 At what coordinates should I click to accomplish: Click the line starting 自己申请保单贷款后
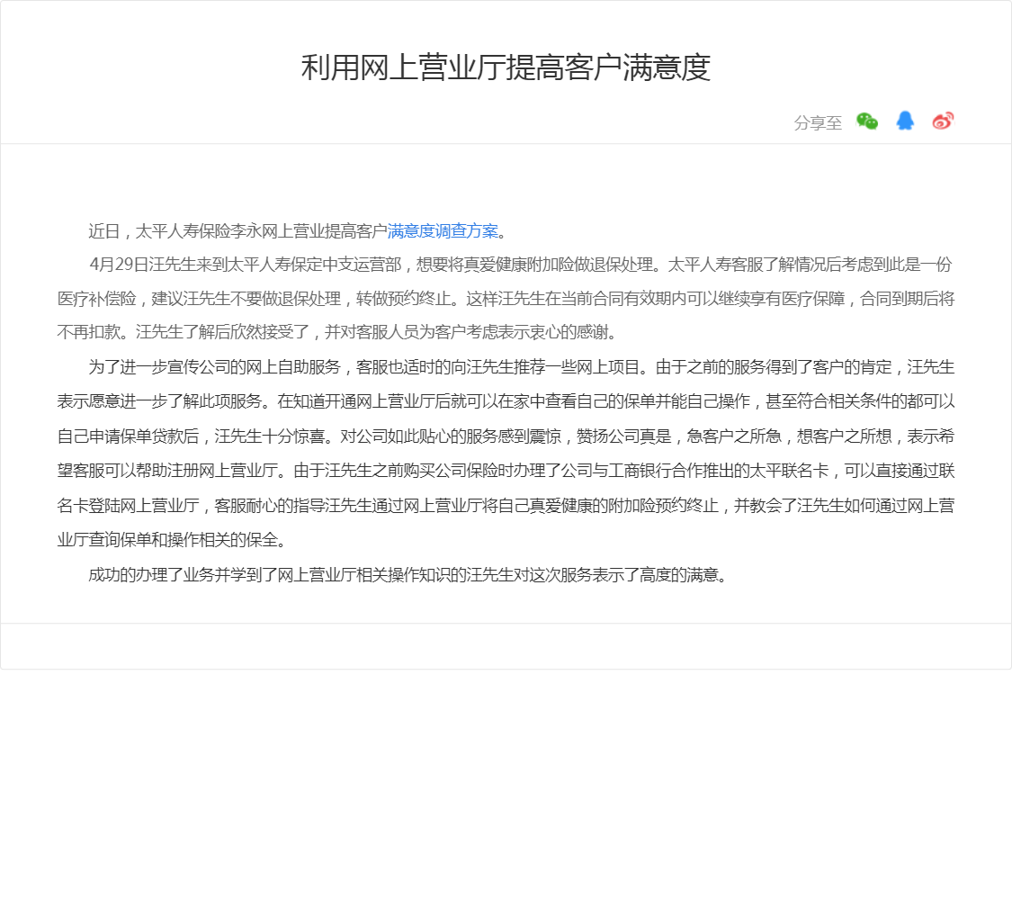pos(506,436)
